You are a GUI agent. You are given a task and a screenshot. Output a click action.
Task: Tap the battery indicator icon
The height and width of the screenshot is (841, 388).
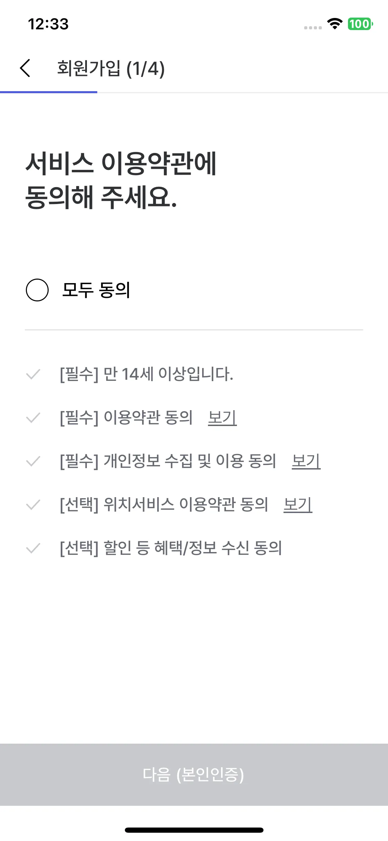point(360,24)
